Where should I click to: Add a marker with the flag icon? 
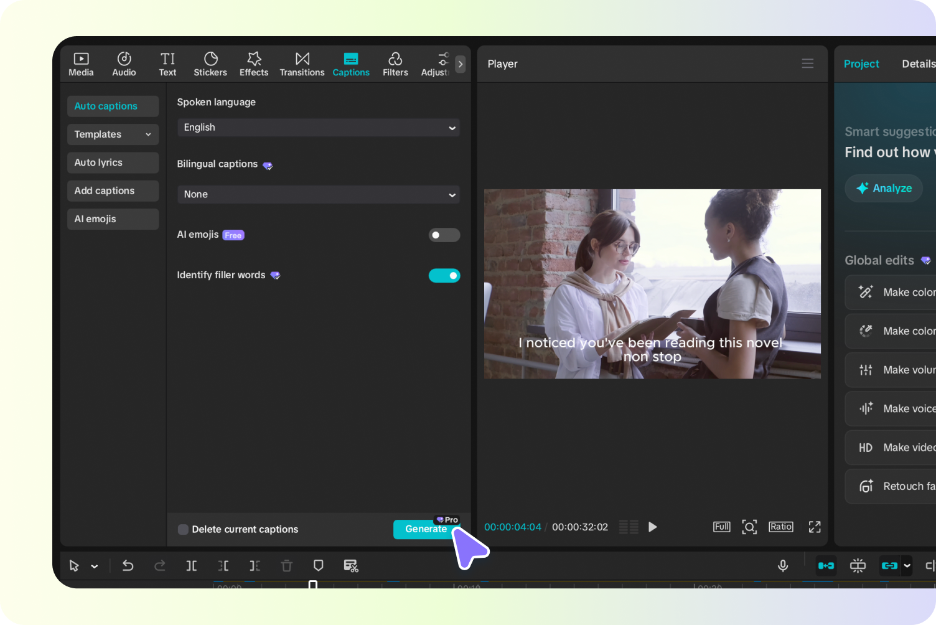[x=318, y=565]
